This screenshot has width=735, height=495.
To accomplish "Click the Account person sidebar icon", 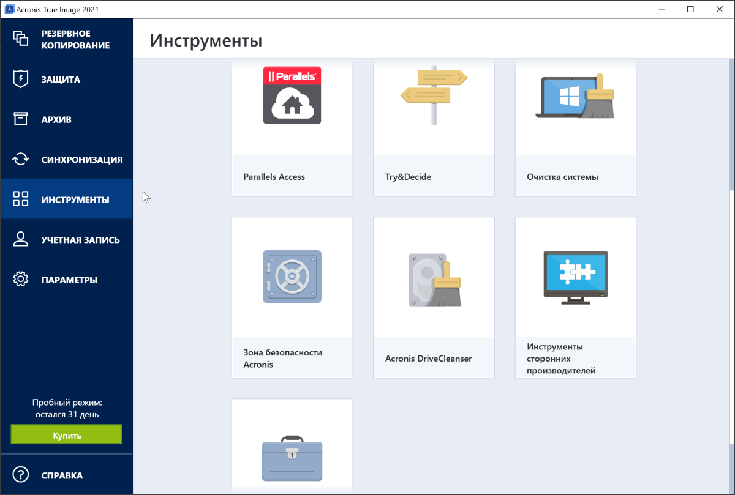I will [x=21, y=239].
